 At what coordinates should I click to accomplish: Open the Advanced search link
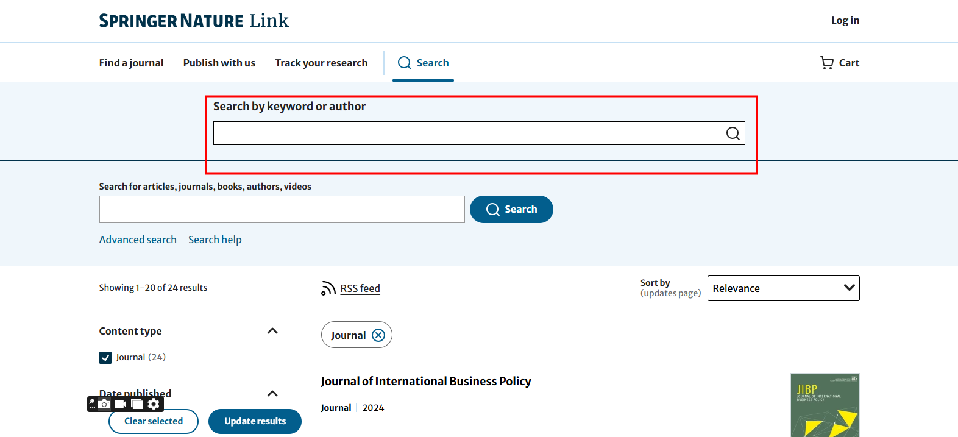(138, 240)
